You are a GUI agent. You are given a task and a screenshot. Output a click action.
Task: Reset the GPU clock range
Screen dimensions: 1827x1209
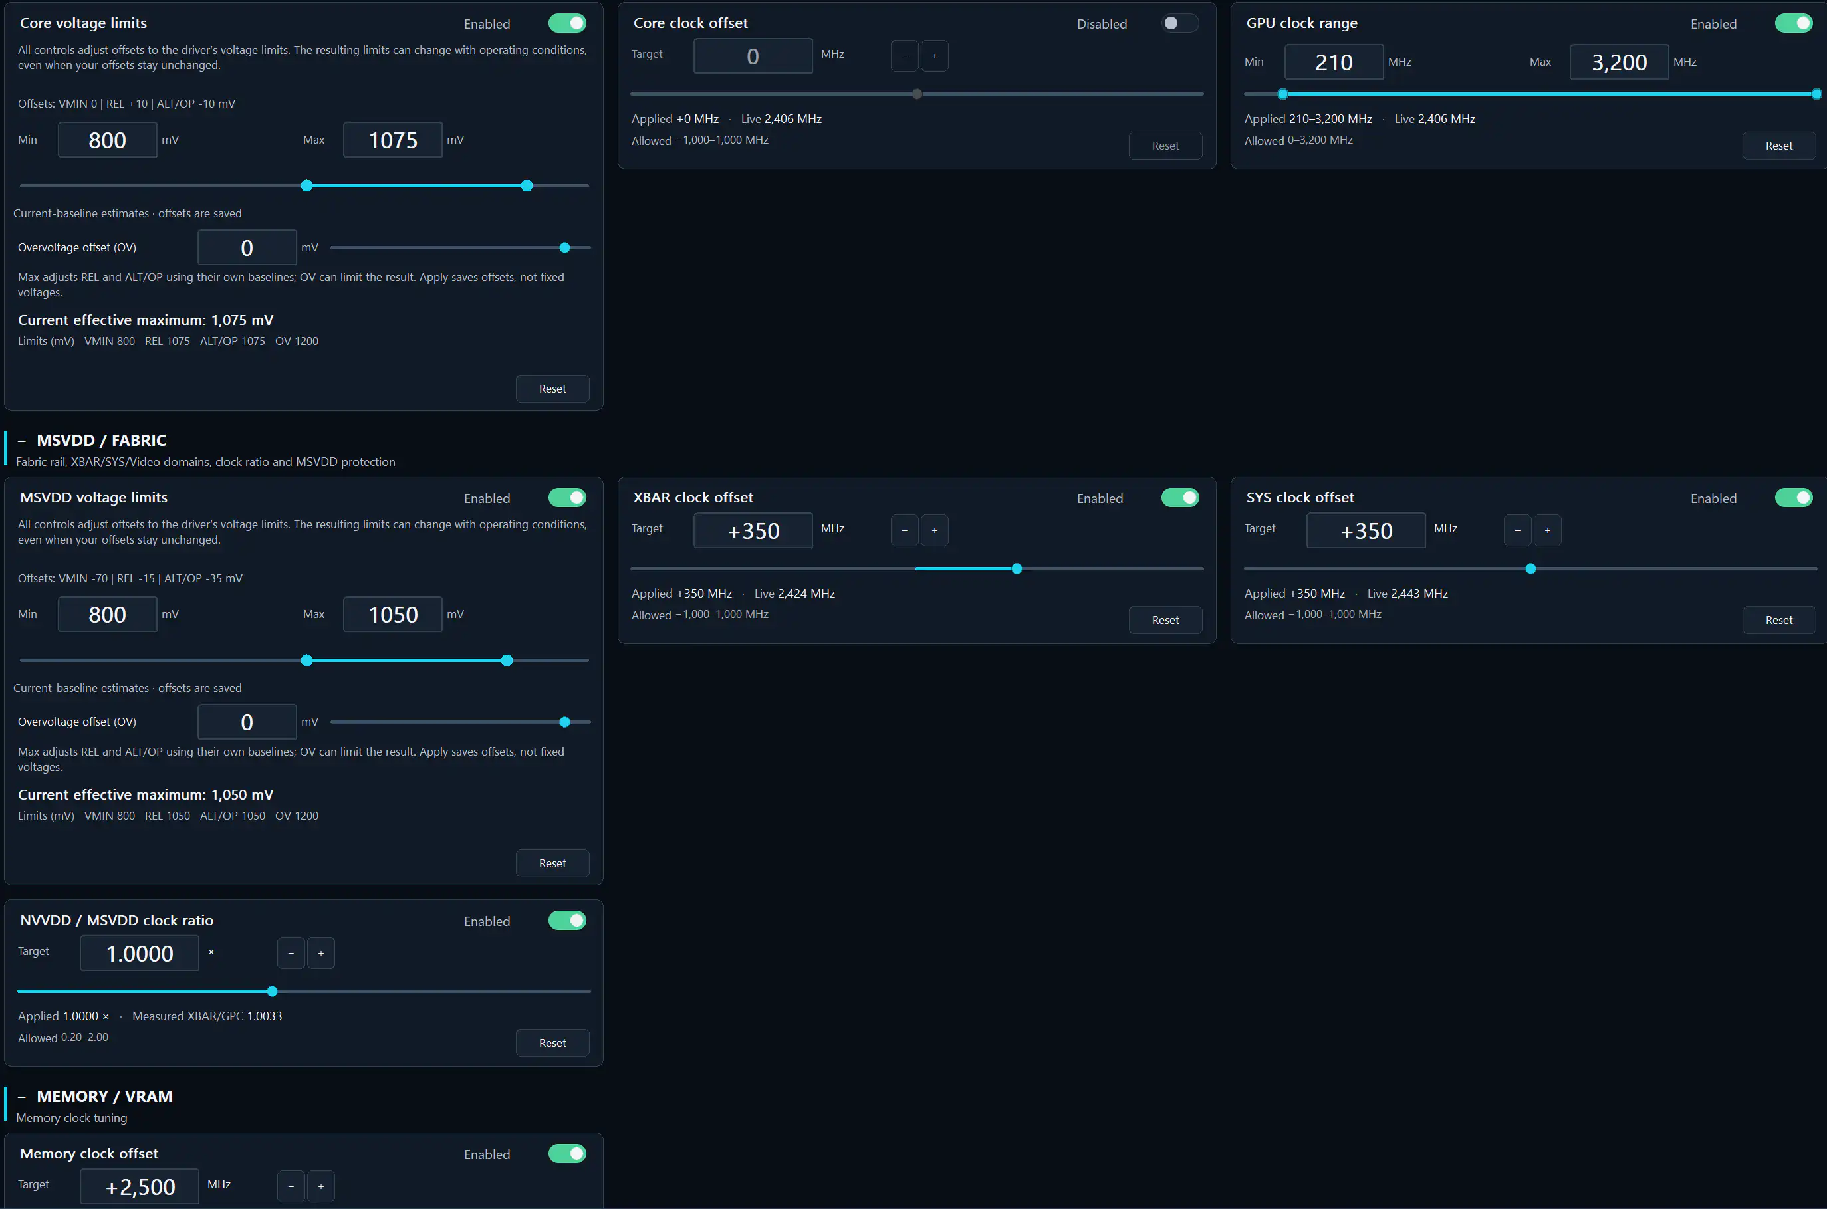point(1778,146)
